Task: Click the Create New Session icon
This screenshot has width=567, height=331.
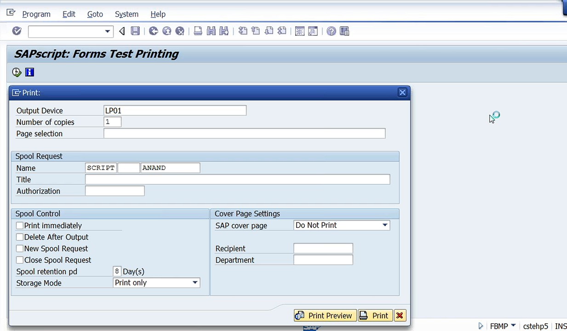Action: 300,31
